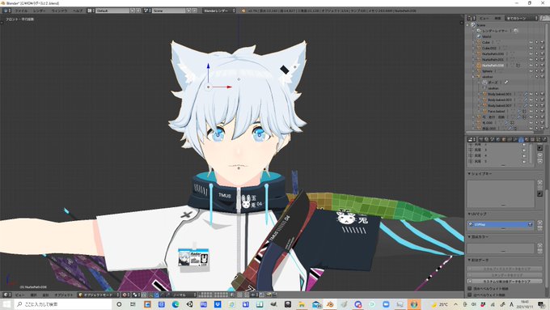Open the Blenderレンダー engine dropdown
Image resolution: width=550 pixels, height=310 pixels.
(219, 11)
